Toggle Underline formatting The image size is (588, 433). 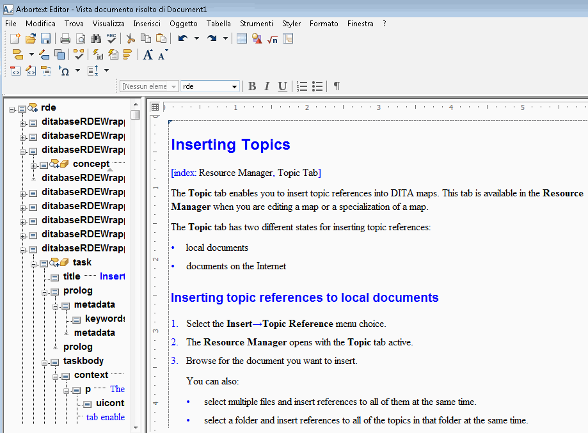click(282, 86)
